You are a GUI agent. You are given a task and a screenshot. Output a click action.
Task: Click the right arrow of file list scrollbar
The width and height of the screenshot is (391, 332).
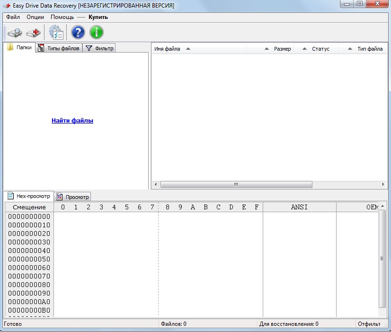pyautogui.click(x=383, y=184)
